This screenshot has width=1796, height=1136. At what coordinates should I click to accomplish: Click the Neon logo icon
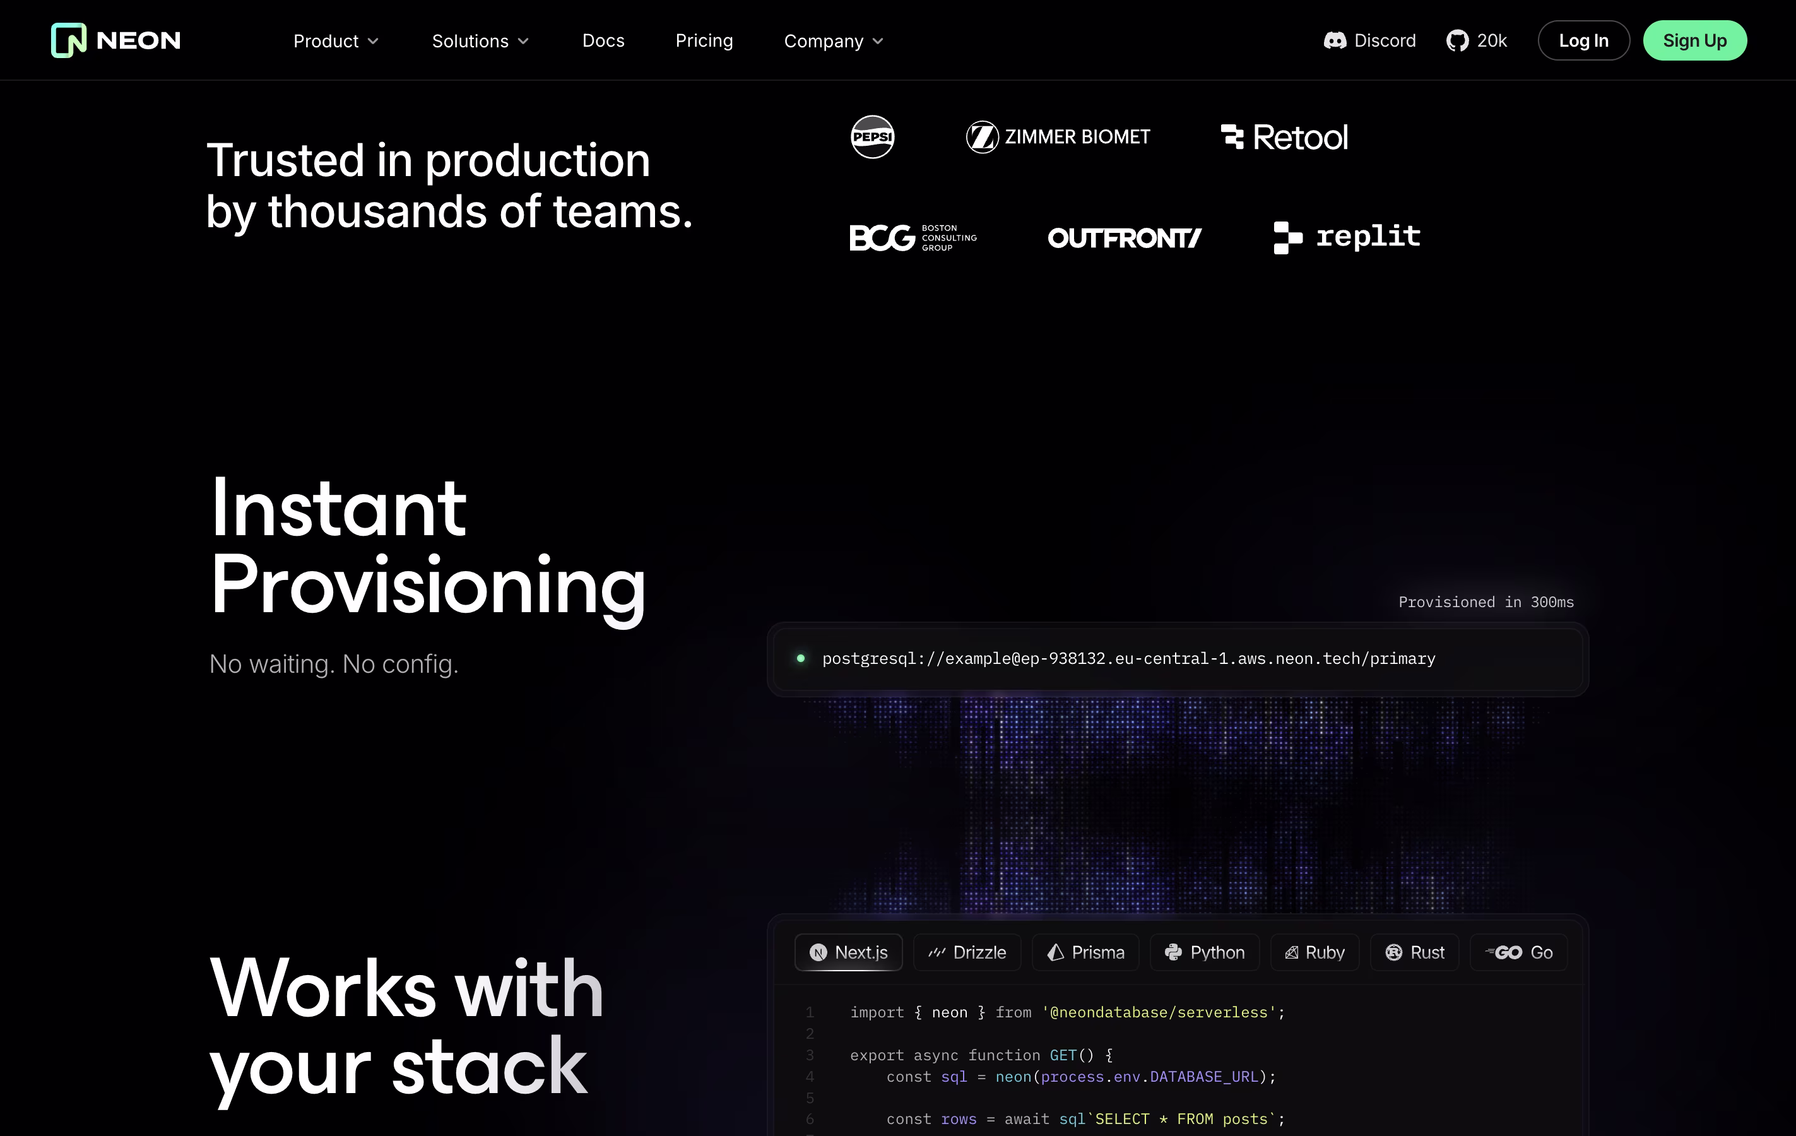click(69, 40)
